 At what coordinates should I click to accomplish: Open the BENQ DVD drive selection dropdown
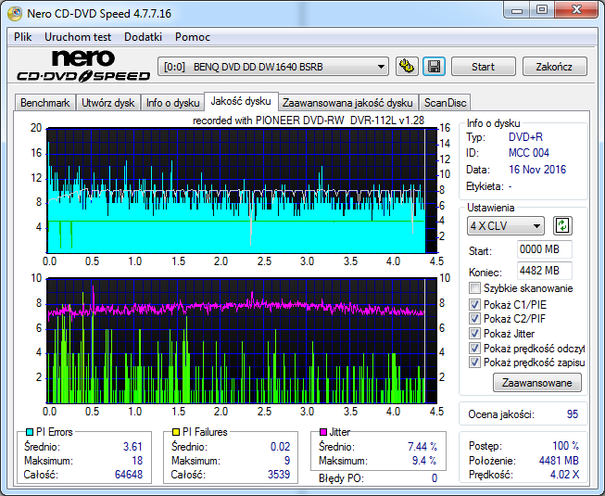click(272, 67)
